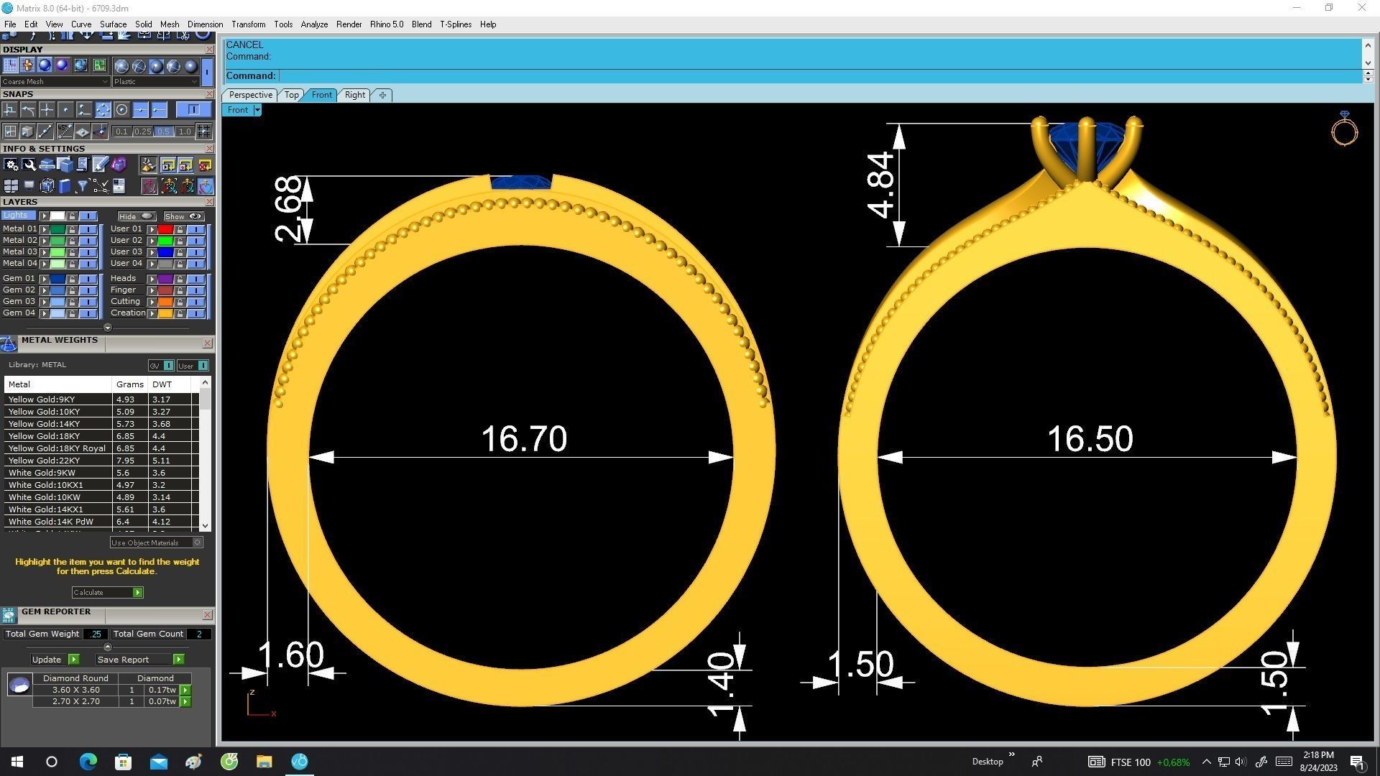The width and height of the screenshot is (1380, 776).
Task: Click the yellow red-x history icon
Action: 205,165
